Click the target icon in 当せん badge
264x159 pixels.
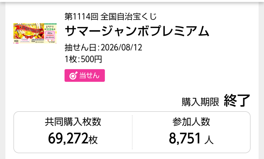73,76
